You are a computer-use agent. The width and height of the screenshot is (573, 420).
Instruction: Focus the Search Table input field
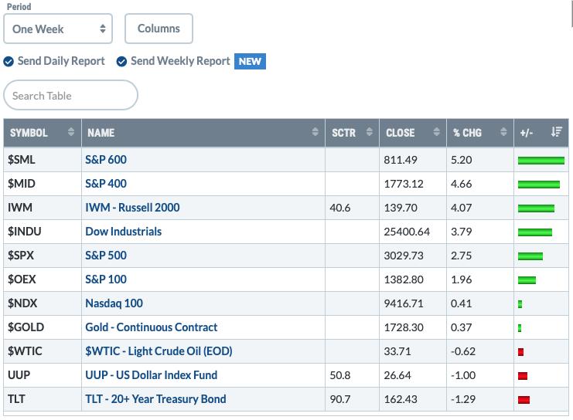[x=70, y=95]
